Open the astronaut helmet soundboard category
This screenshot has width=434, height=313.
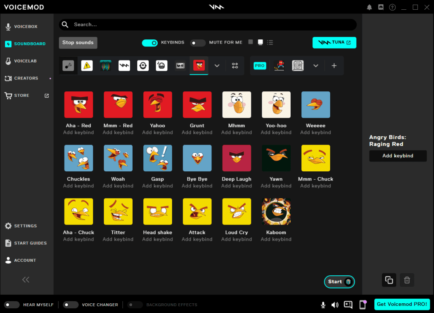[x=143, y=66]
